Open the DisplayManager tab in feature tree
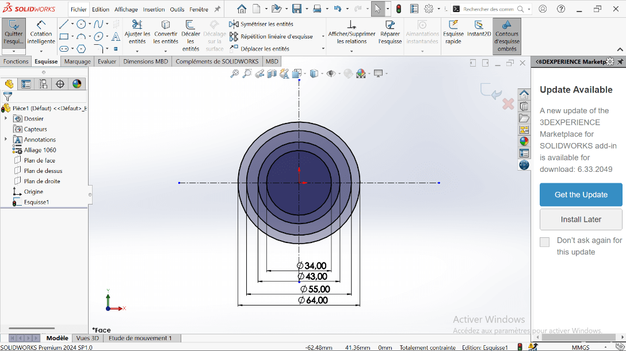626x351 pixels. tap(77, 84)
